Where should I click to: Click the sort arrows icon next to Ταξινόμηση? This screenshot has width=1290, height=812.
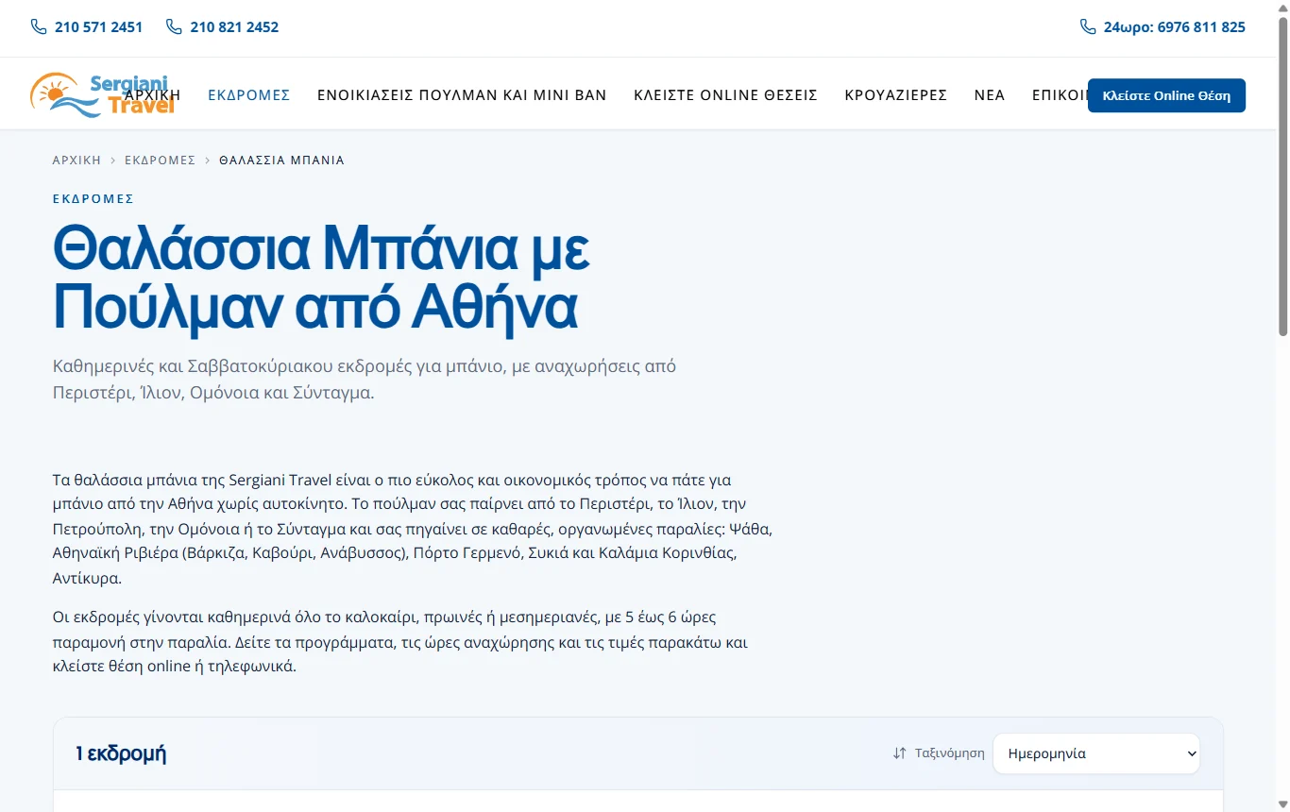pyautogui.click(x=900, y=753)
